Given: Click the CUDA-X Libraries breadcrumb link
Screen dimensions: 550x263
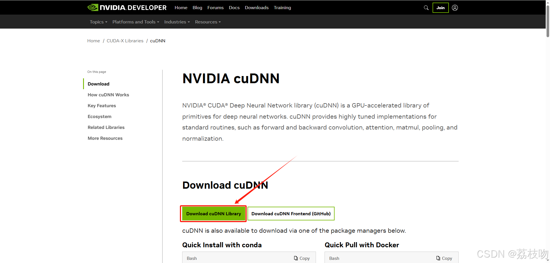Looking at the screenshot, I should point(125,41).
